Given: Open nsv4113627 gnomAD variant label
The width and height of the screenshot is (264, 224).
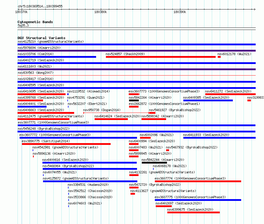Looking at the screenshot, I should pyautogui.click(x=163, y=191).
